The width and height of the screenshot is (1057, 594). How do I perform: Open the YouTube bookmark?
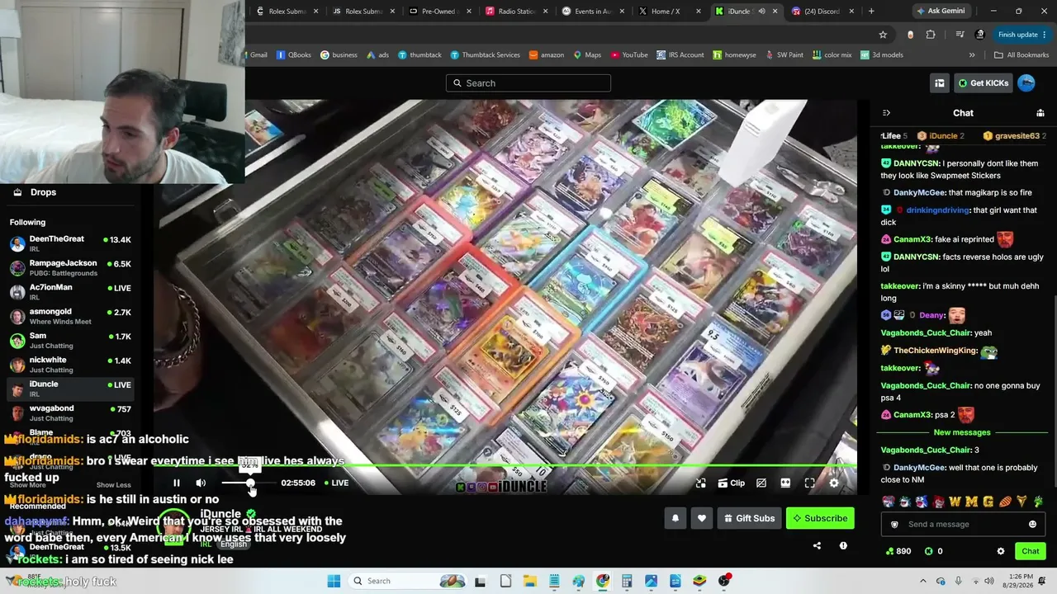coord(629,55)
